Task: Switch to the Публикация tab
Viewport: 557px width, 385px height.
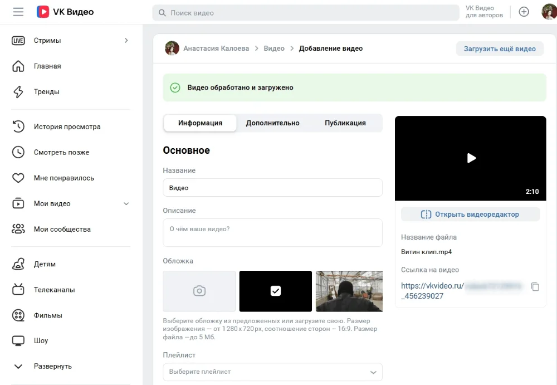Action: 345,123
